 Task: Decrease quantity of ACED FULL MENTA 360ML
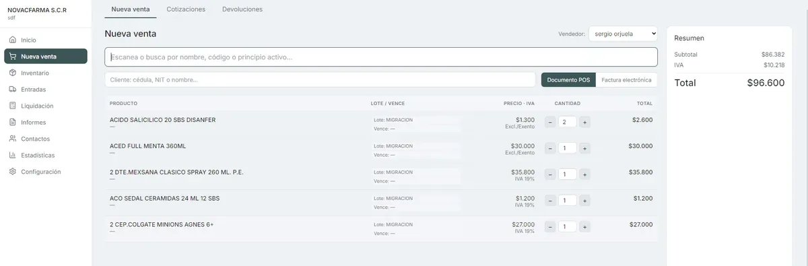(x=550, y=148)
